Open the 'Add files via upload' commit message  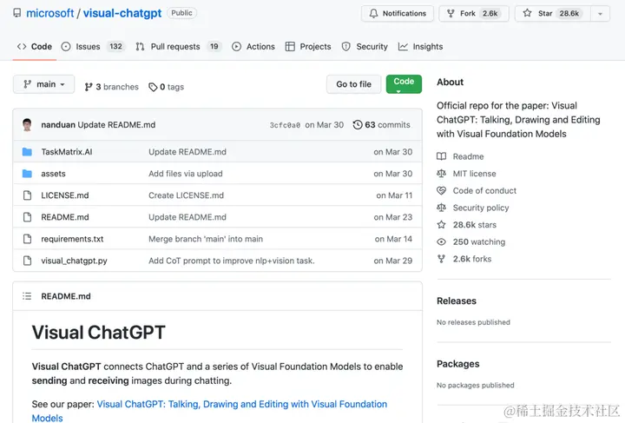point(186,174)
